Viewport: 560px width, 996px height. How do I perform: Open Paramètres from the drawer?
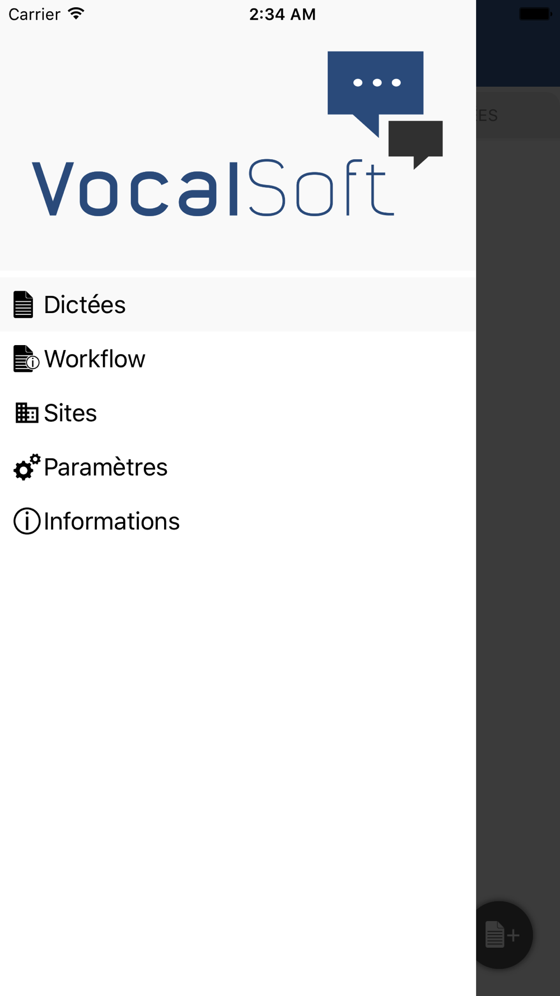pyautogui.click(x=106, y=467)
